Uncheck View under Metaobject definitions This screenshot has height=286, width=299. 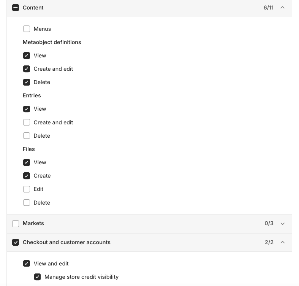(x=27, y=56)
